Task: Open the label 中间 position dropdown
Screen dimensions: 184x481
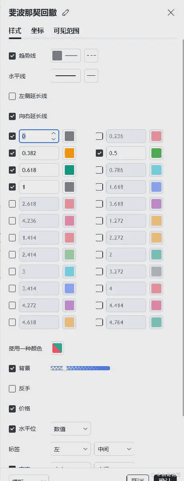Action: point(114,449)
